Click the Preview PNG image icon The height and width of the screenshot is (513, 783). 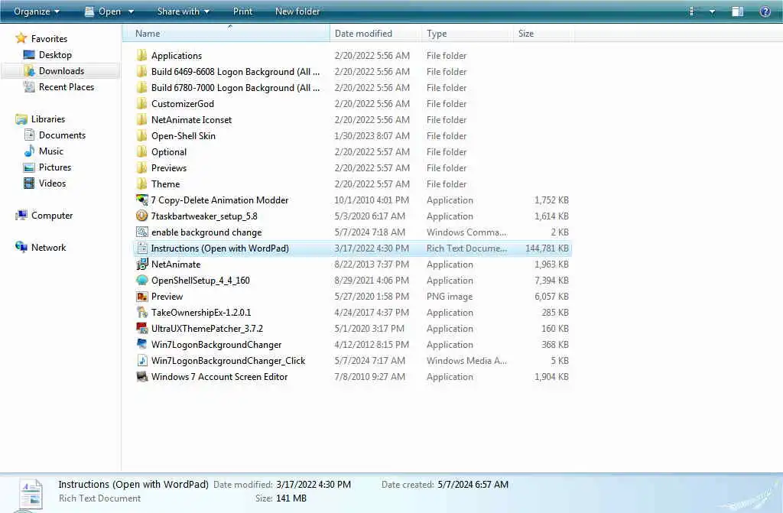[x=141, y=296]
